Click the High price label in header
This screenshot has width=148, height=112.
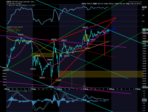tap(95, 3)
